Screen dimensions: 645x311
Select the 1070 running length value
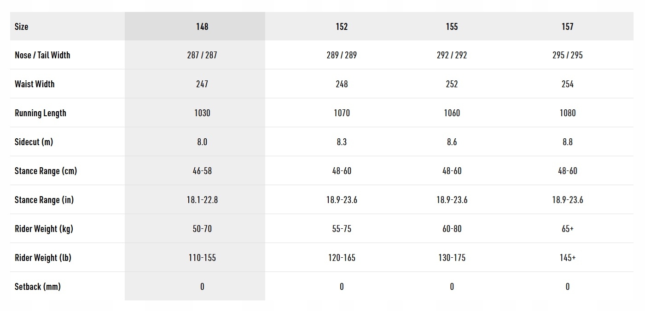click(x=342, y=113)
